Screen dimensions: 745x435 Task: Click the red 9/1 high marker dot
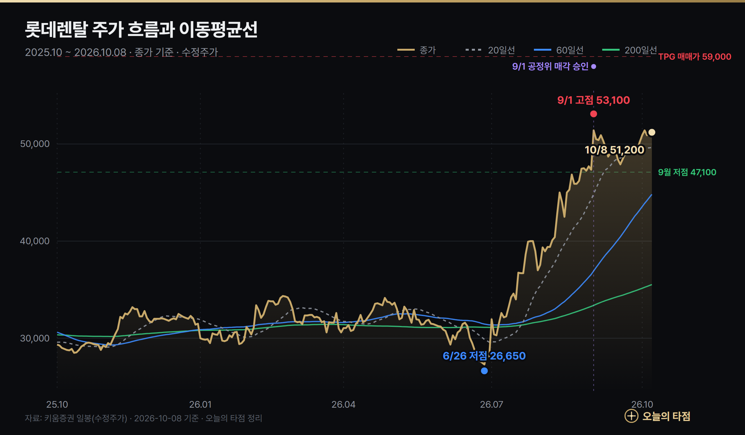click(x=594, y=114)
